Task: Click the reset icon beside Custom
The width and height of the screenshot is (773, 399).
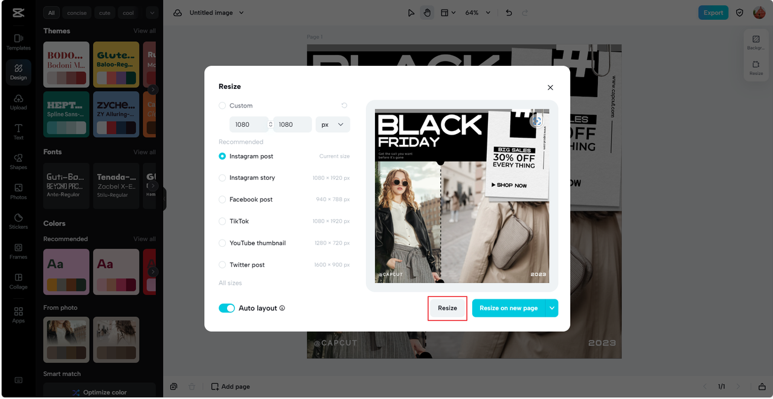Action: coord(344,106)
